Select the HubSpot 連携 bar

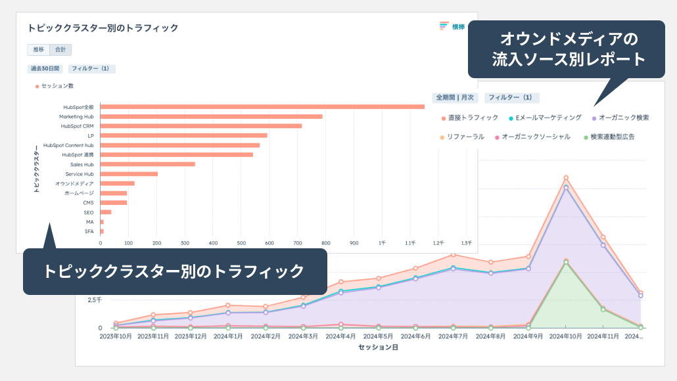pyautogui.click(x=177, y=154)
